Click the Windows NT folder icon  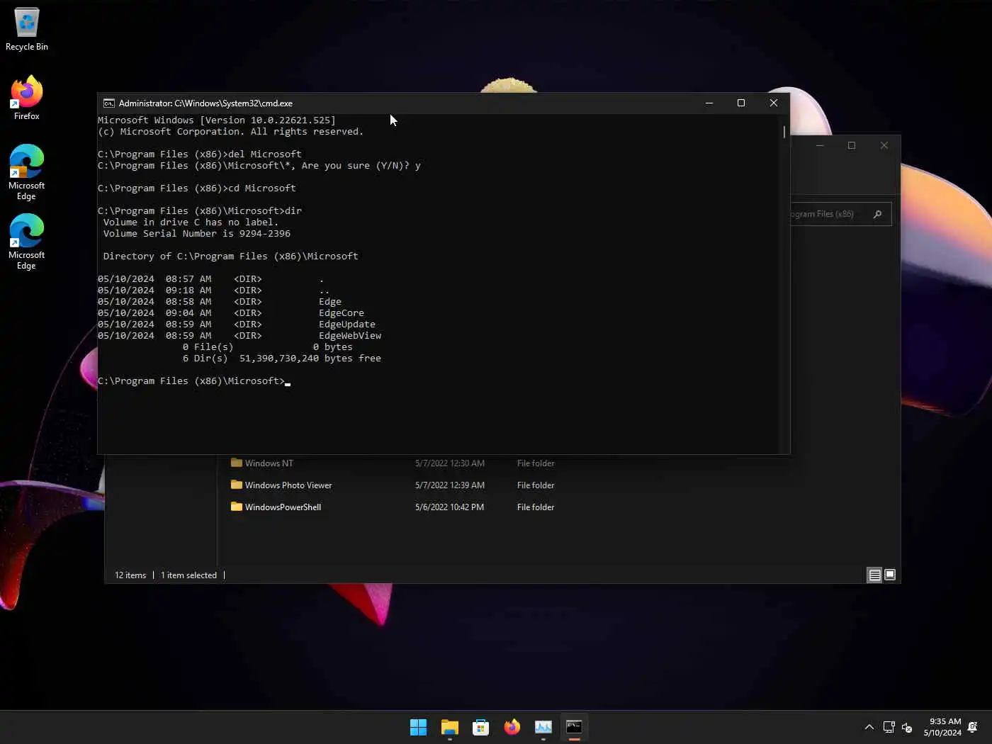tap(237, 463)
